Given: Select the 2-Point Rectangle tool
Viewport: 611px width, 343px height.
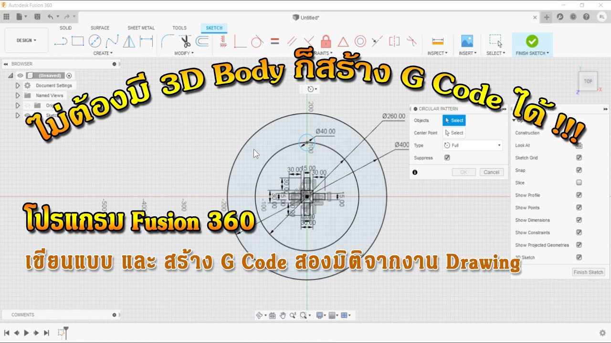Looking at the screenshot, I should pos(77,41).
